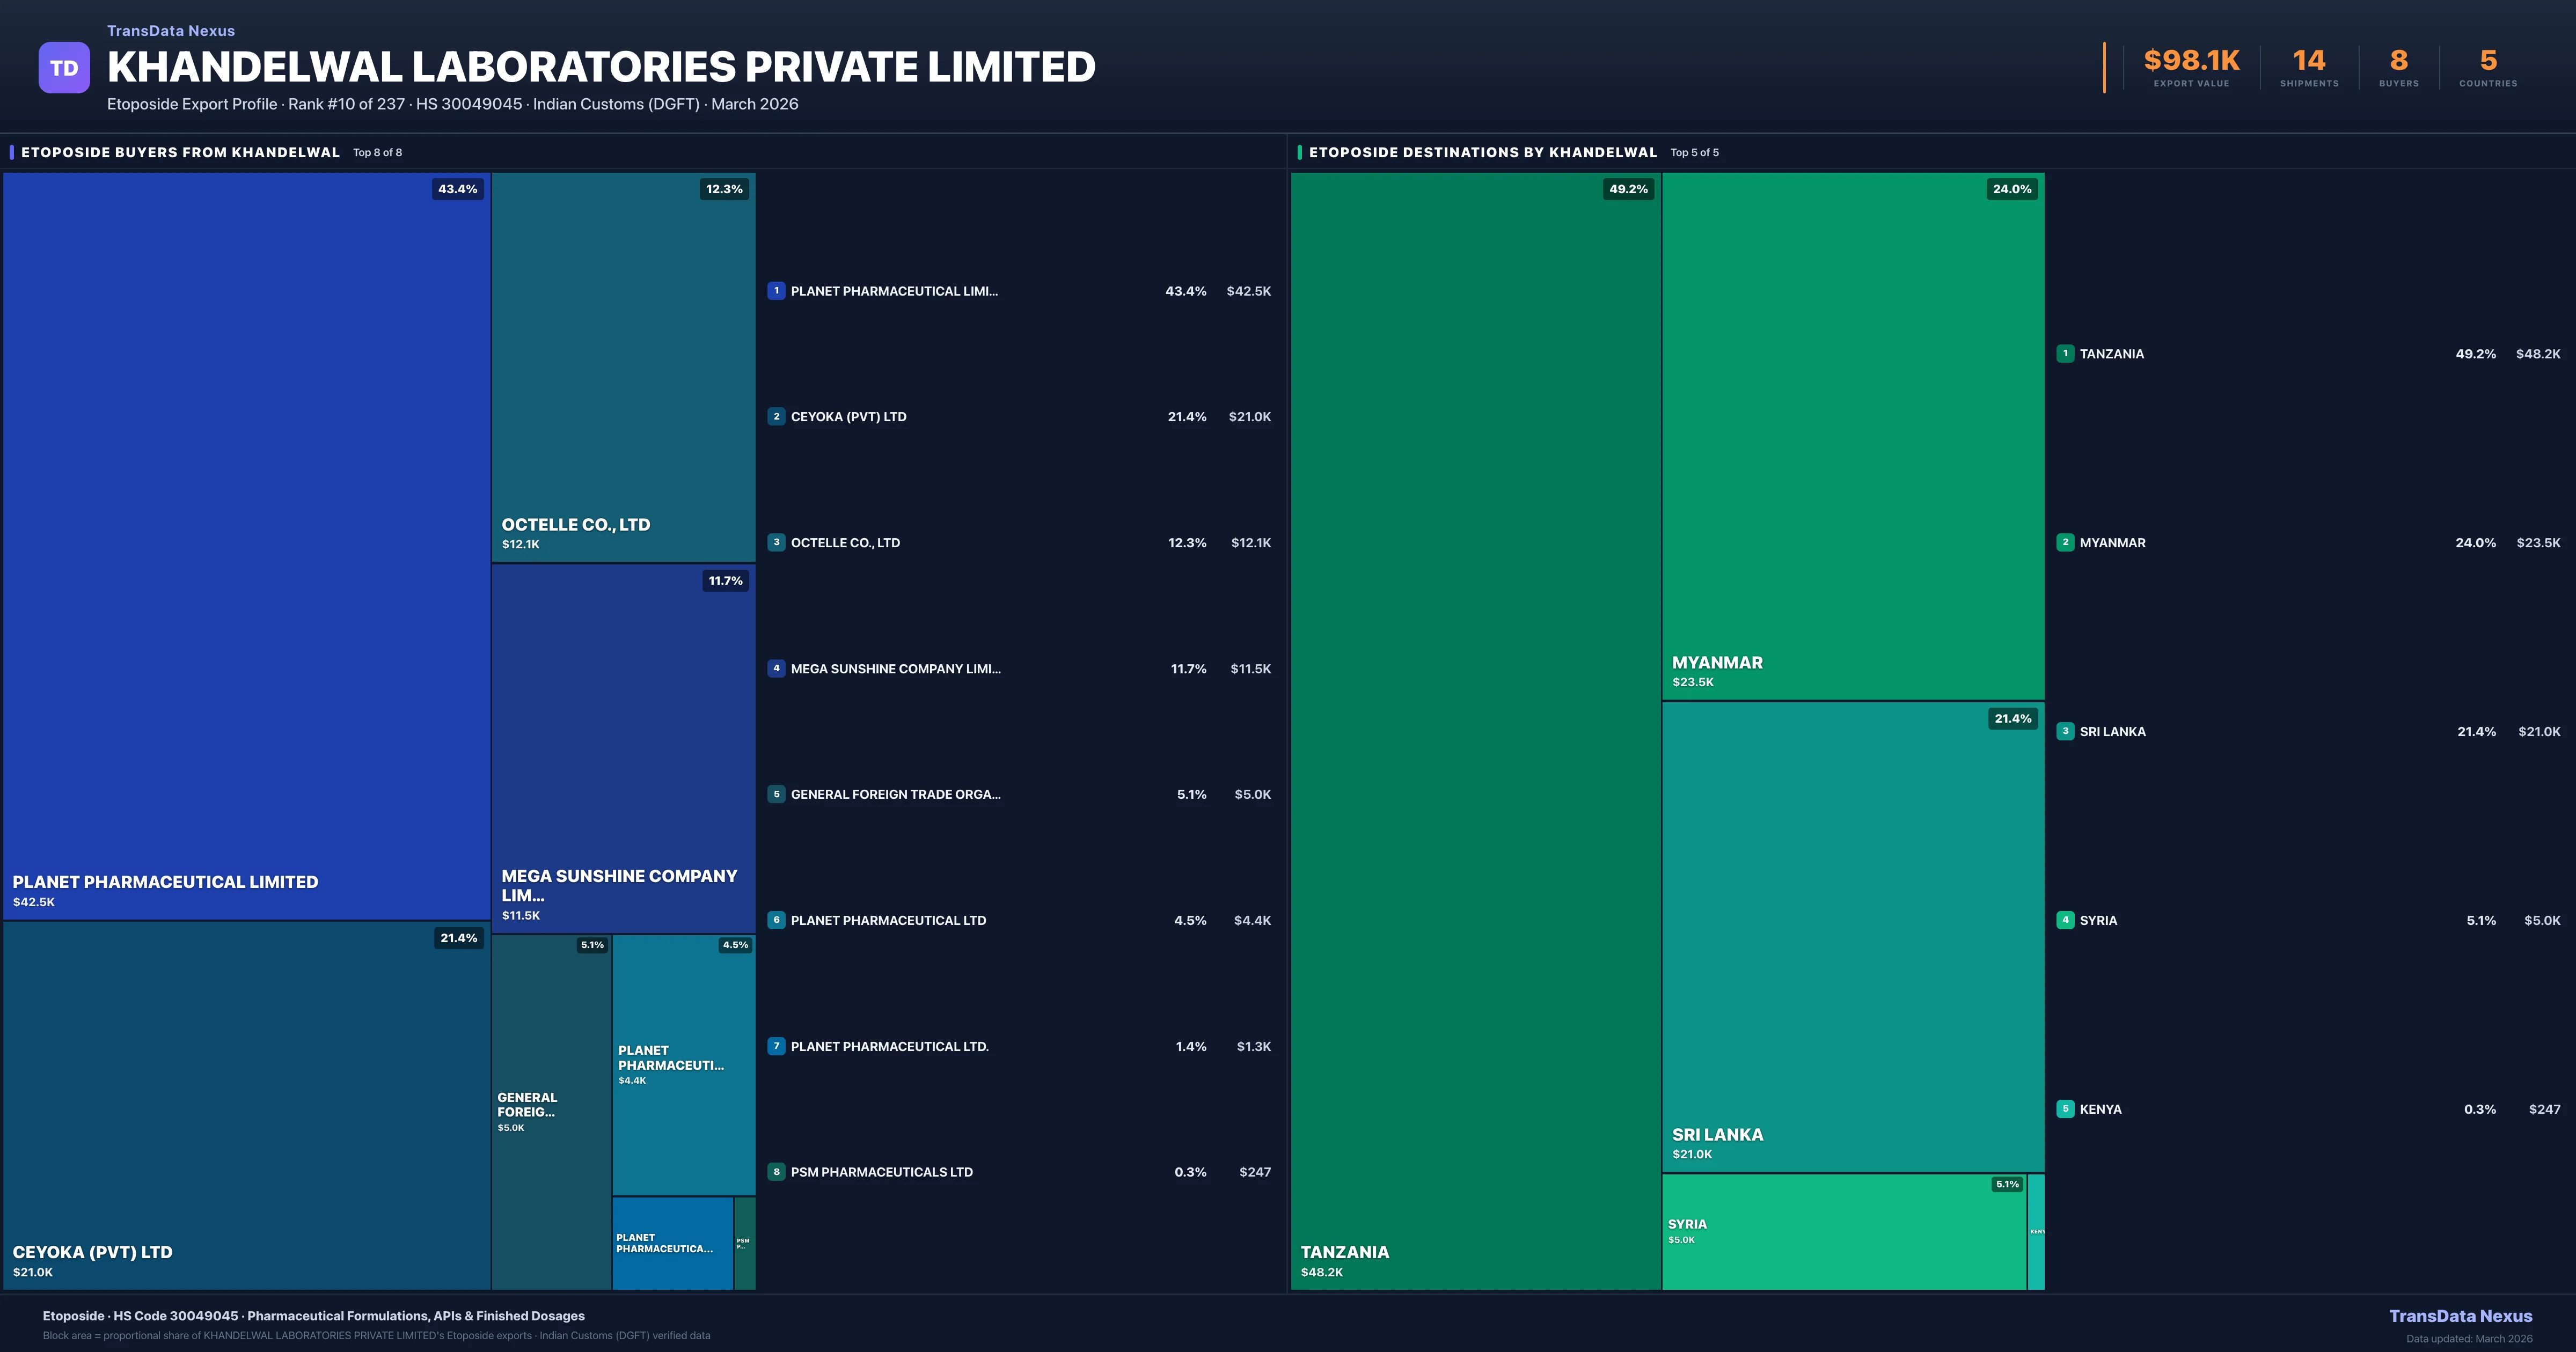This screenshot has width=2576, height=1352.
Task: Click rank 2 badge beside Ceyoka
Action: click(x=776, y=417)
